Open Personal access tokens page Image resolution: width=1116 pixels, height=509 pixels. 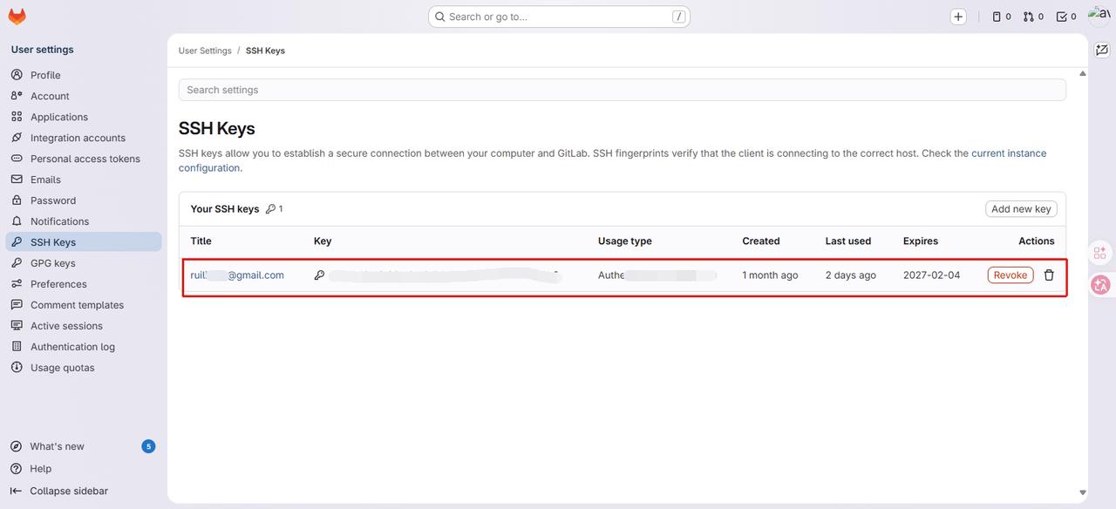click(x=85, y=159)
